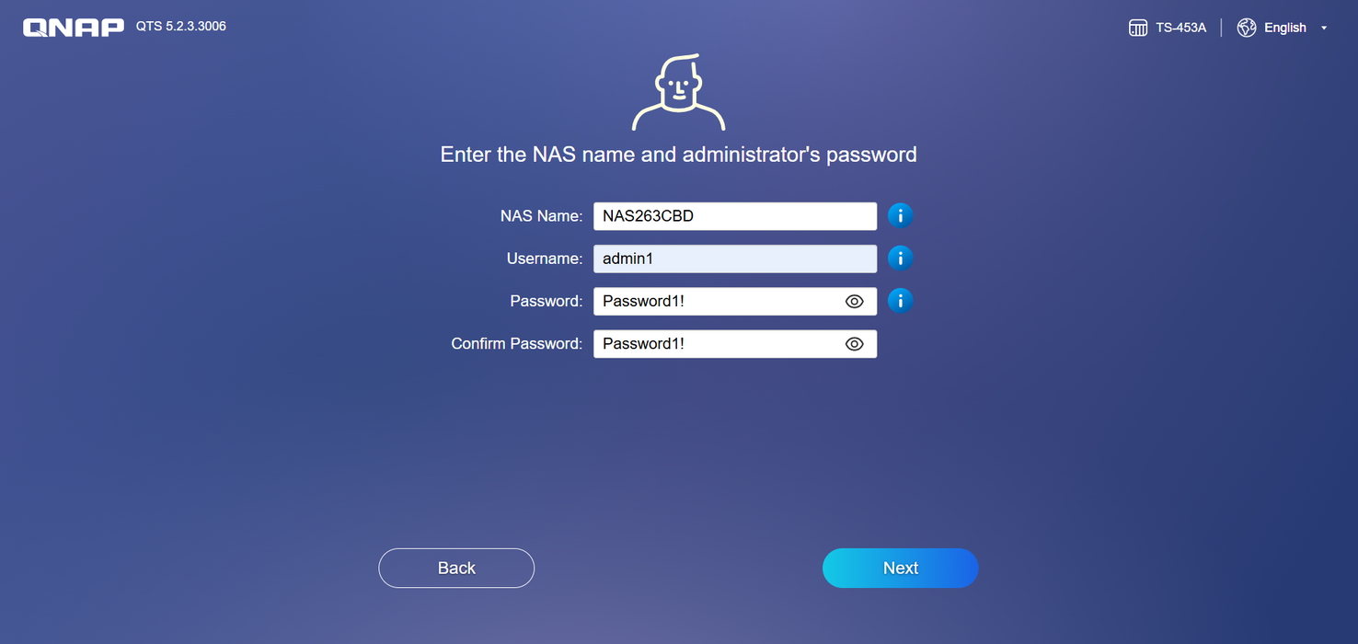Click the info icon beside Password
Image resolution: width=1358 pixels, height=644 pixels.
[900, 301]
